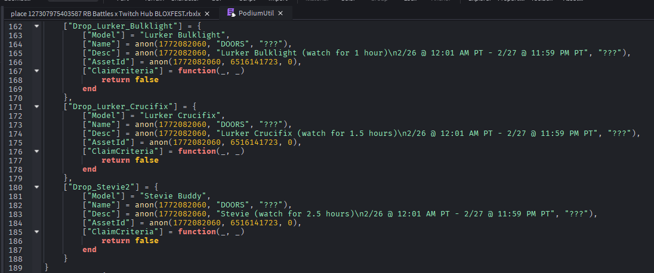Image resolution: width=654 pixels, height=273 pixels.
Task: Click "return false" on line 177
Action: 130,160
